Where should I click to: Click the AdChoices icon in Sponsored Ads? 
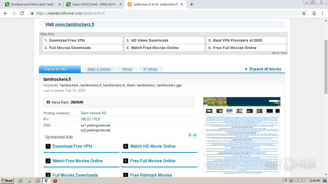tap(190, 135)
